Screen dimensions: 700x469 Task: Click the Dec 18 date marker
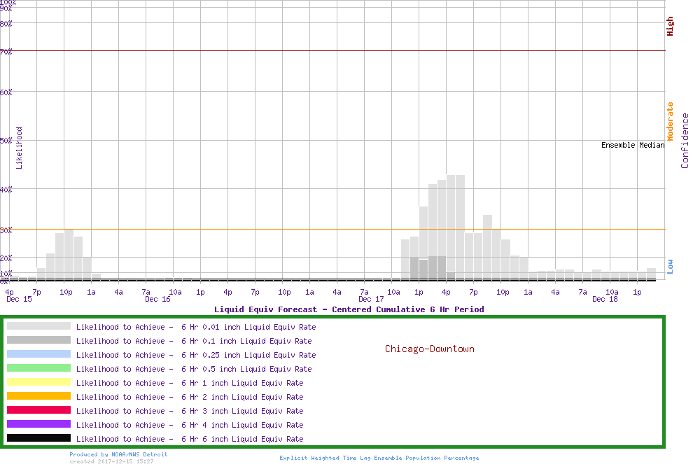click(x=605, y=300)
